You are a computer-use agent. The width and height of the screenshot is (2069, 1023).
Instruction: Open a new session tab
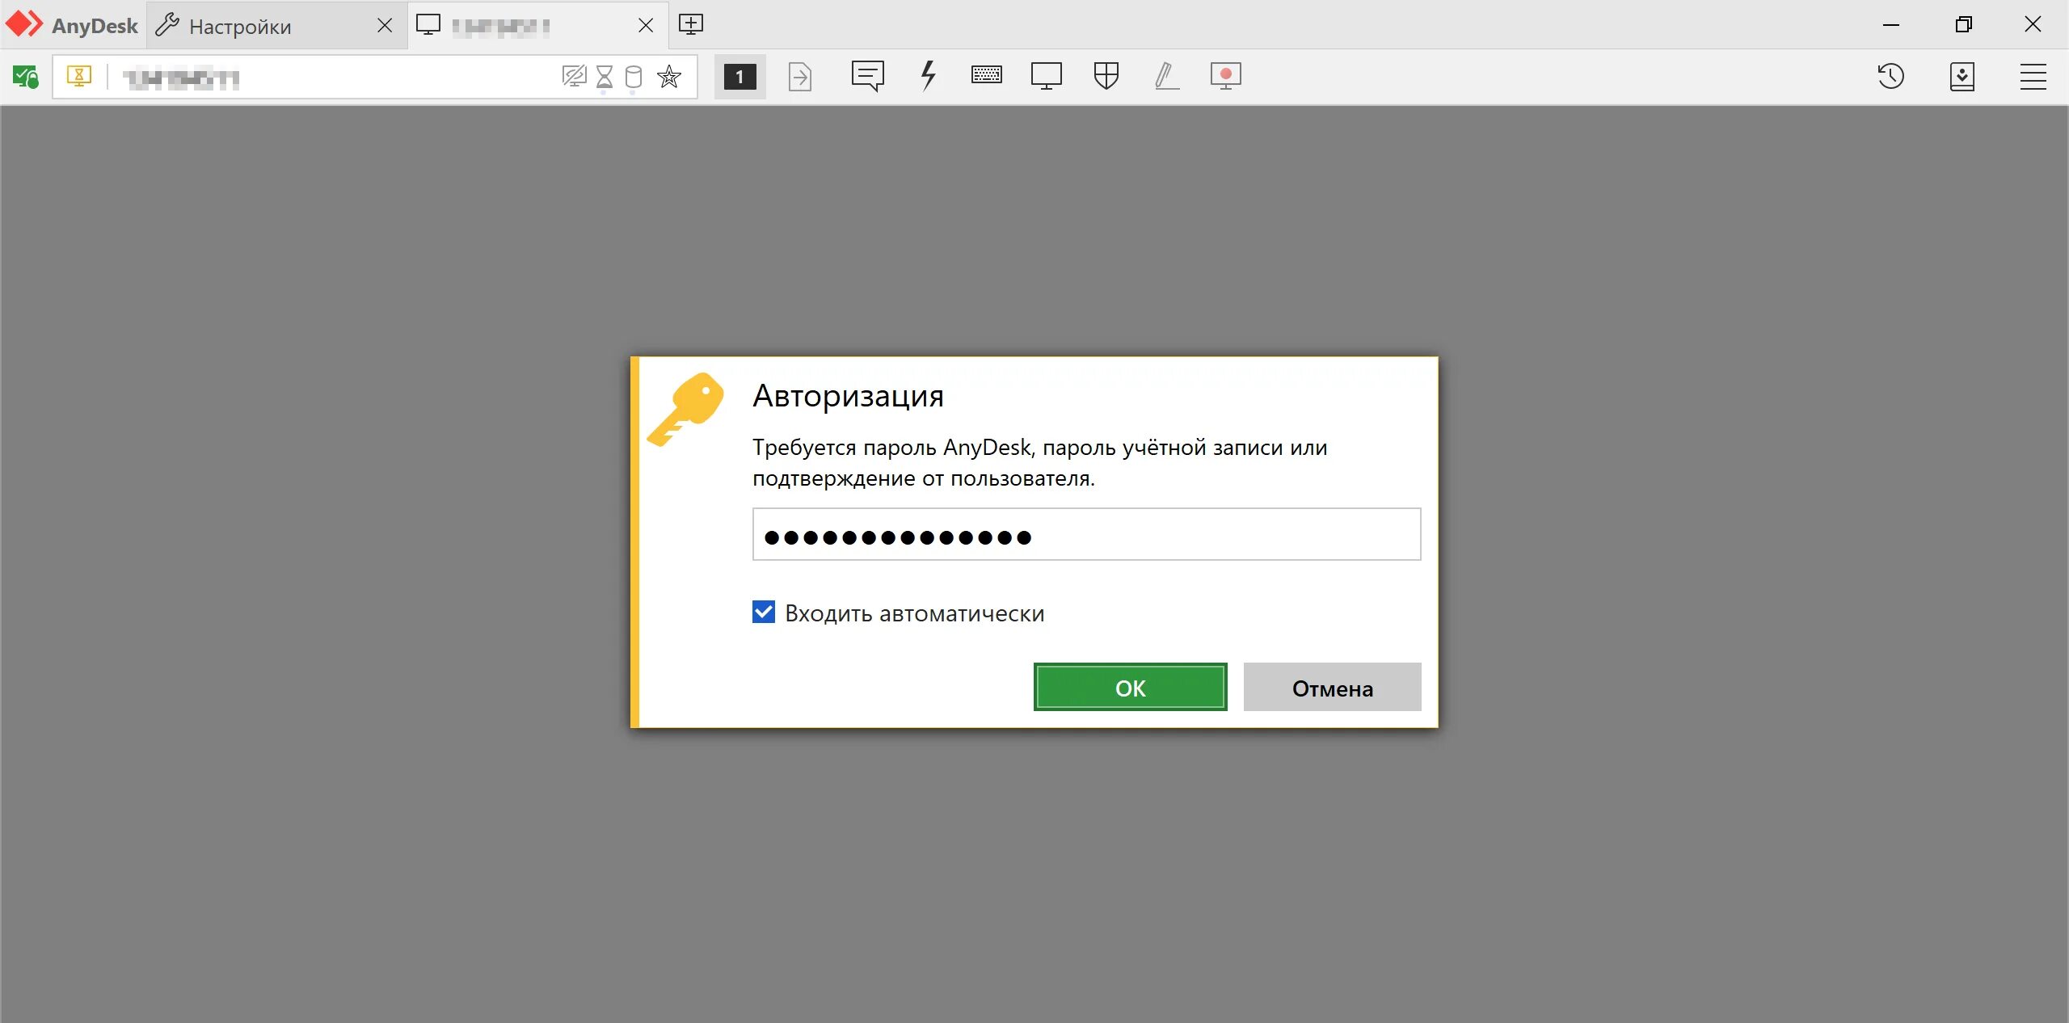point(691,24)
